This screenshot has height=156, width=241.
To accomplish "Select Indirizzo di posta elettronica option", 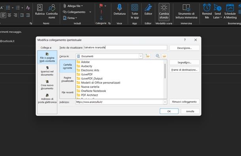I will pos(47,98).
